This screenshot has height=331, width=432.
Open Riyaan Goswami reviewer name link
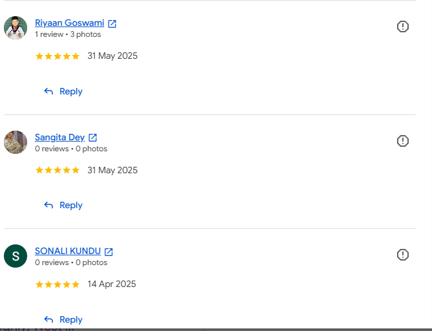pos(69,23)
